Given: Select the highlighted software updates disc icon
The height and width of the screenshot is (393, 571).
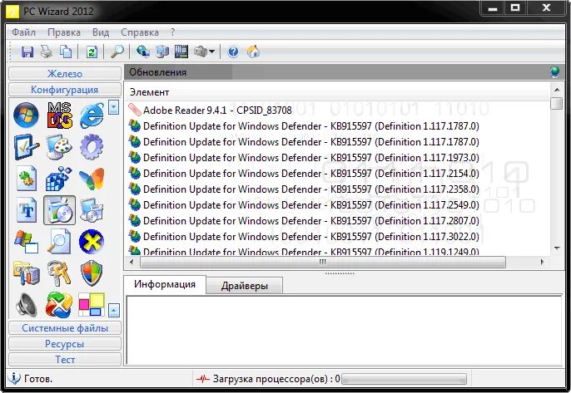Looking at the screenshot, I should pos(59,210).
